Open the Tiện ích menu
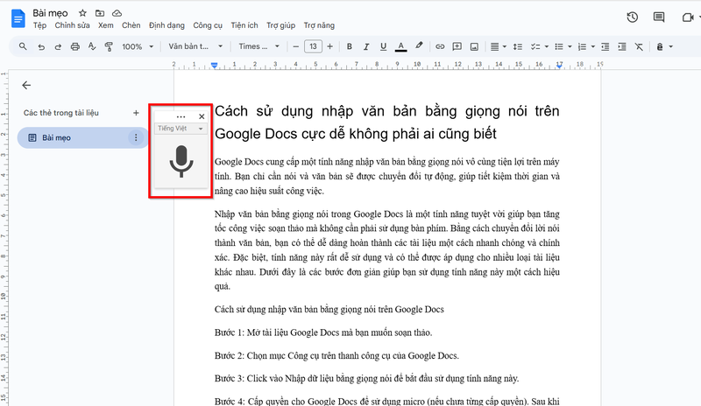The height and width of the screenshot is (406, 701). (x=244, y=25)
